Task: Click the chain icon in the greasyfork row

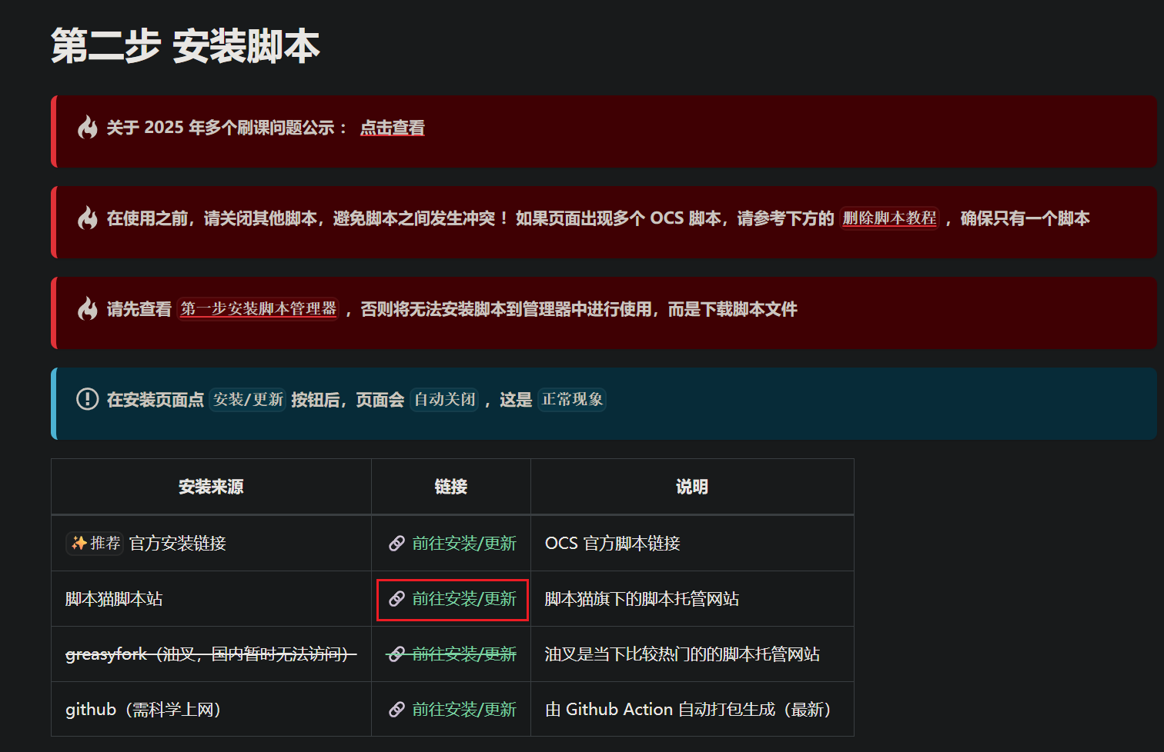Action: click(396, 654)
